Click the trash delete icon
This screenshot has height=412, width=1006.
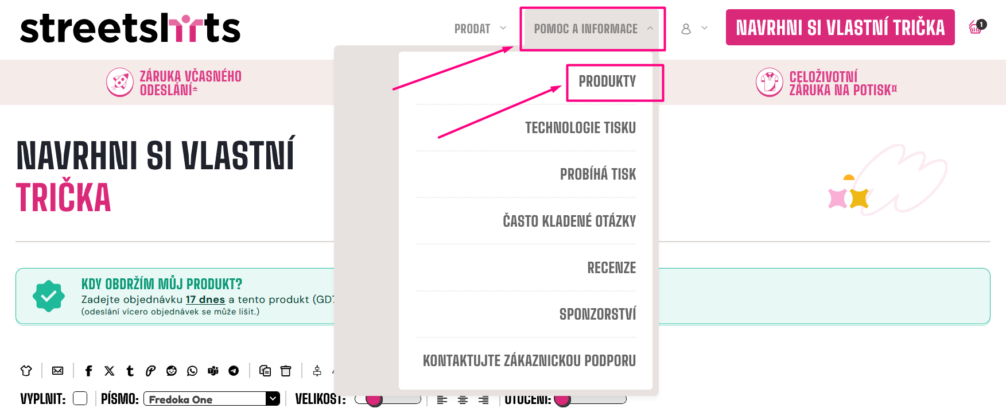pos(286,371)
